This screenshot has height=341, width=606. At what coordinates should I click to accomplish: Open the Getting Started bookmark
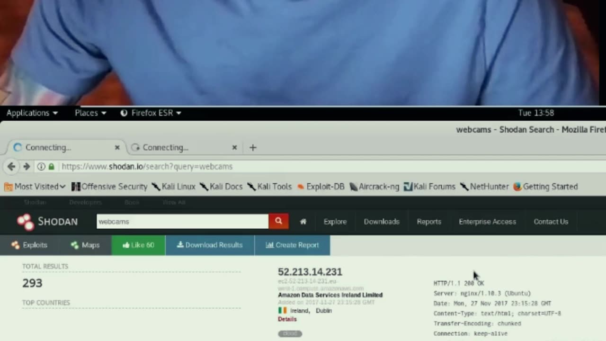(546, 187)
